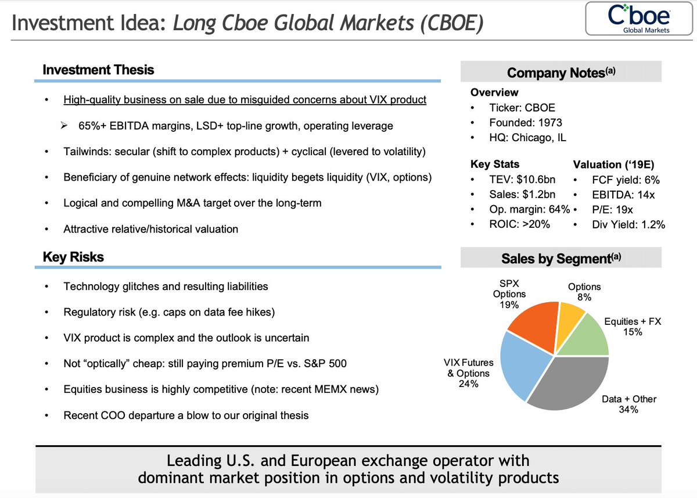The image size is (697, 498).
Task: Select the 'Overview' subheading
Action: coord(494,92)
